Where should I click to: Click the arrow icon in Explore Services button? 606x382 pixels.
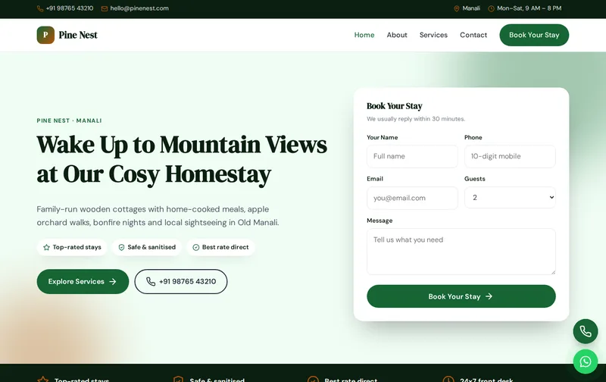(x=113, y=281)
